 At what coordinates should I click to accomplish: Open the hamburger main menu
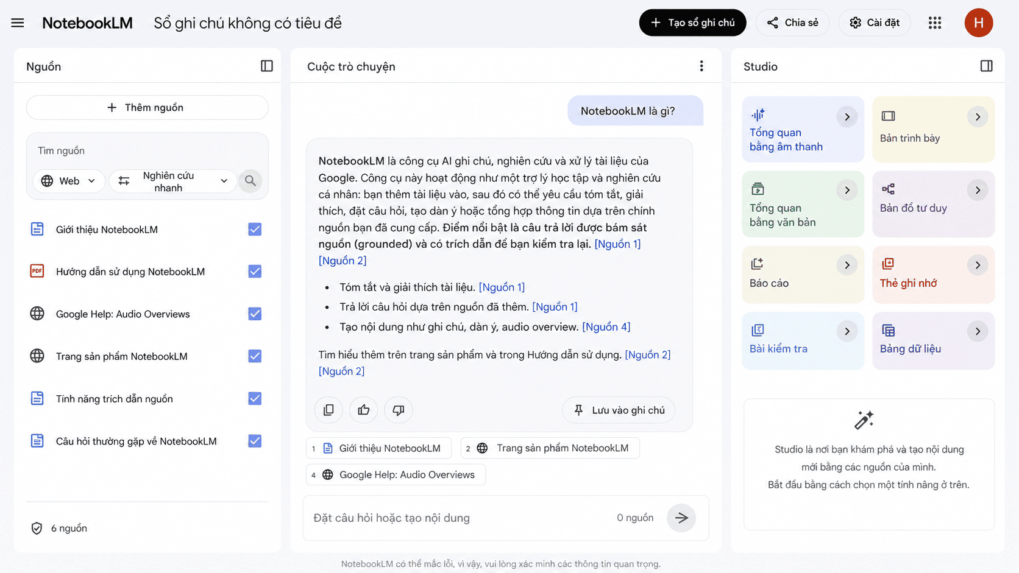[18, 23]
